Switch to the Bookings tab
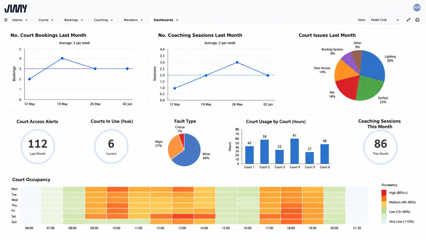The image size is (426, 240). 71,20
